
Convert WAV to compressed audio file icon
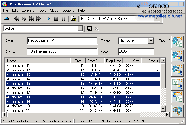pos(177,84)
